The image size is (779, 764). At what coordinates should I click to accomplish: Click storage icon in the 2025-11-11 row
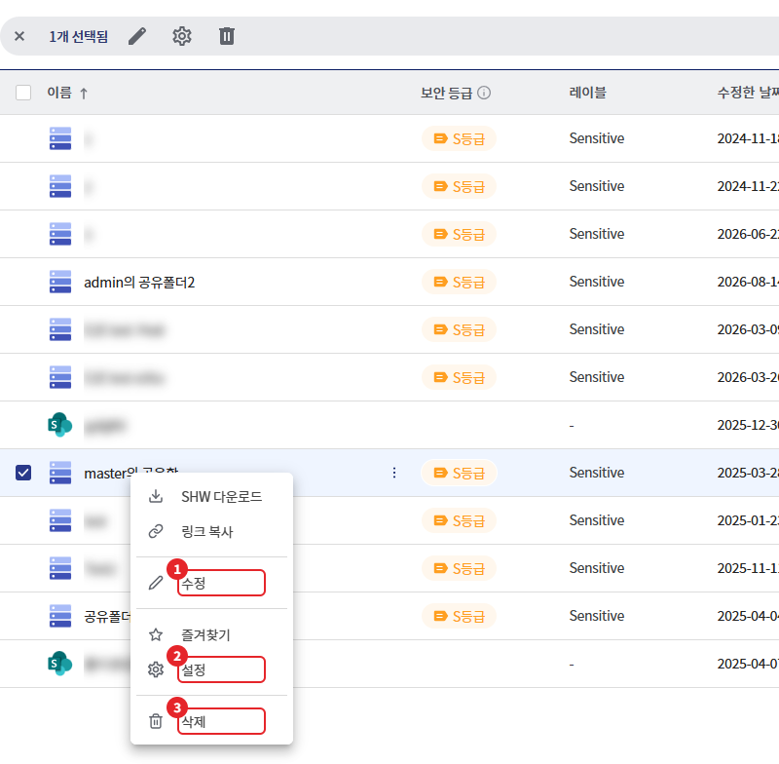[60, 568]
